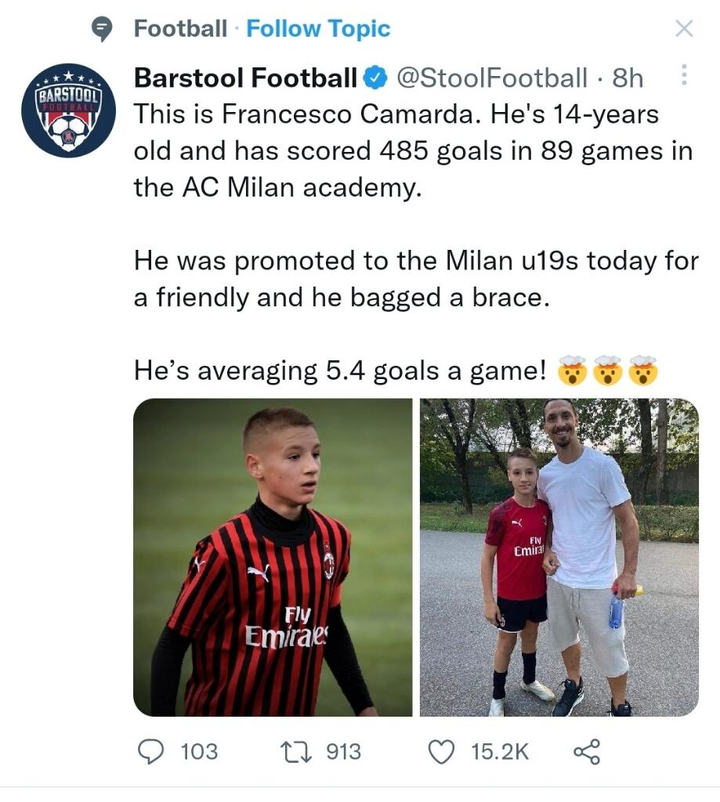720x802 pixels.
Task: Open the Barstool Football profile avatar
Action: (x=69, y=110)
